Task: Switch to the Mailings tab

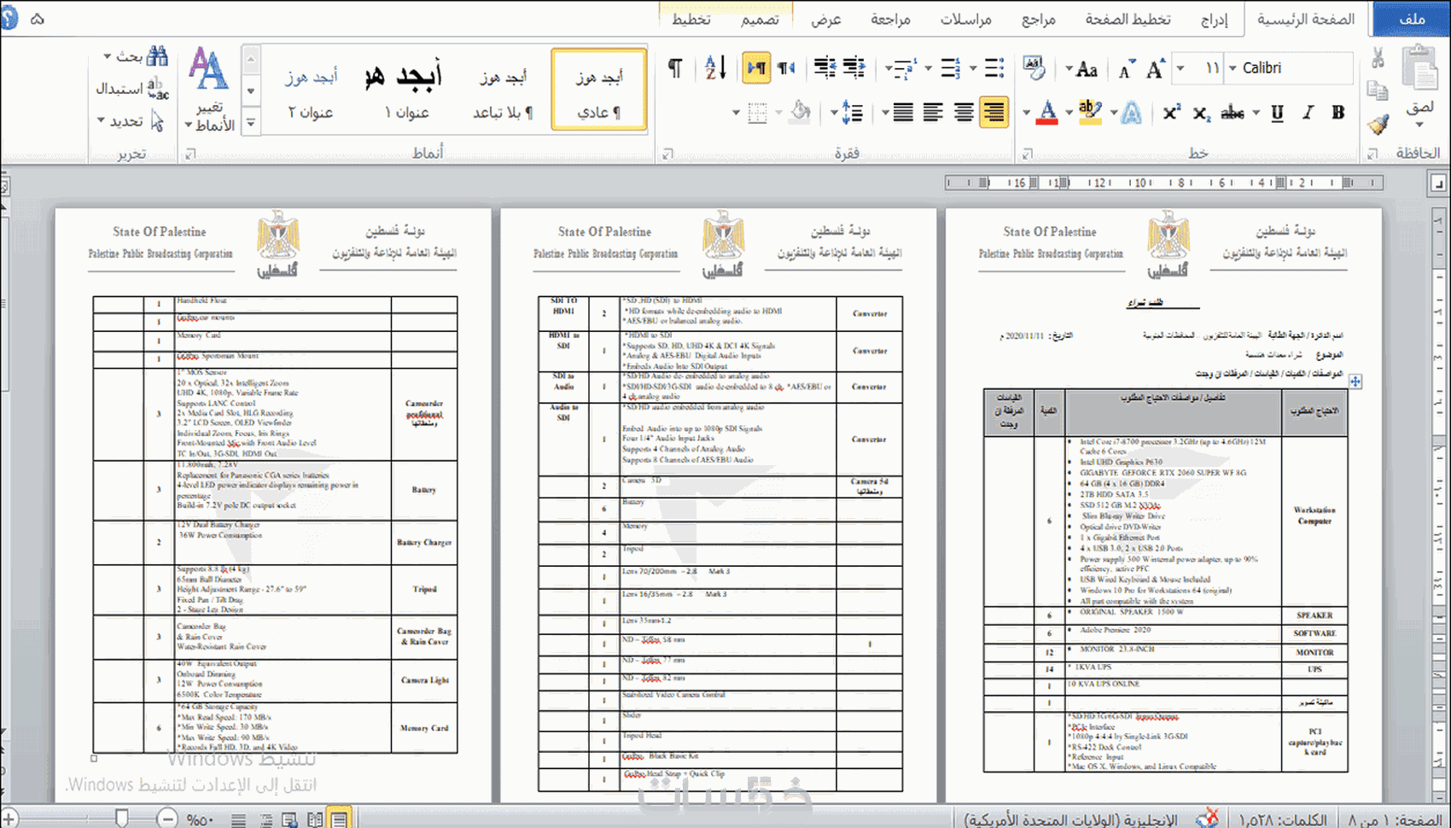Action: [965, 19]
